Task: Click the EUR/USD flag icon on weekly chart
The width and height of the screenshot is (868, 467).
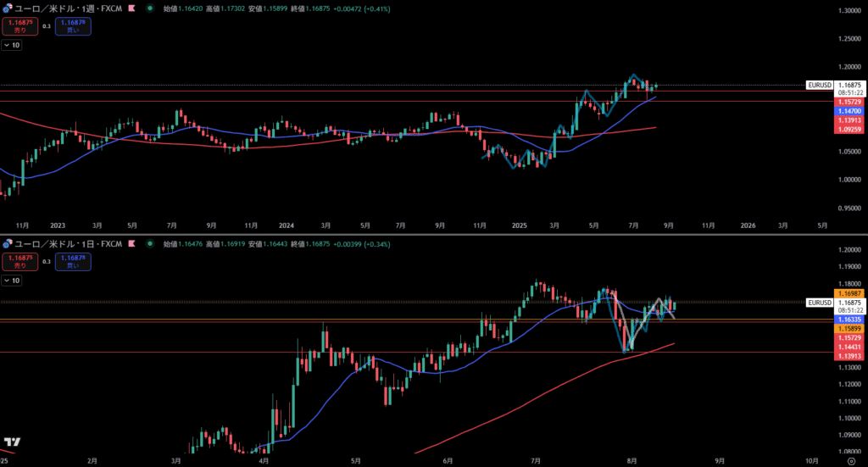Action: pyautogui.click(x=7, y=8)
